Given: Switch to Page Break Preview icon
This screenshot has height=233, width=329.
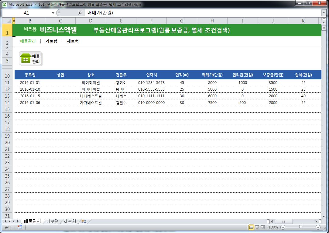Looking at the screenshot, I should point(263,227).
